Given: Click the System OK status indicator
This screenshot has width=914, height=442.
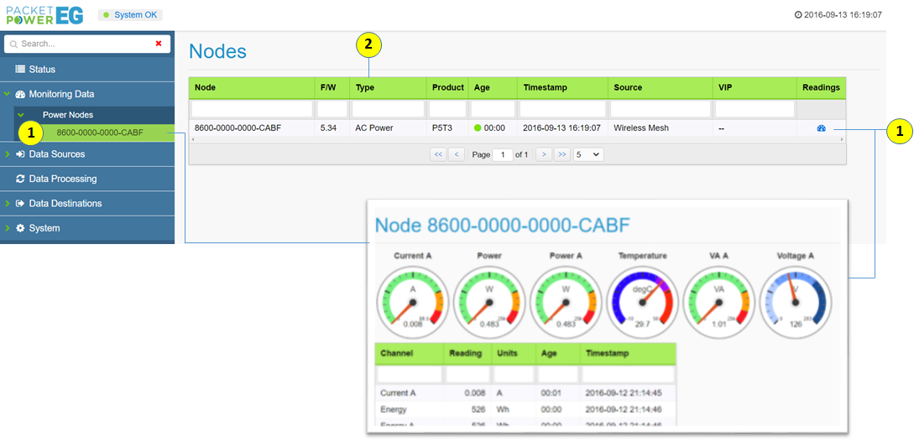Looking at the screenshot, I should (x=130, y=15).
